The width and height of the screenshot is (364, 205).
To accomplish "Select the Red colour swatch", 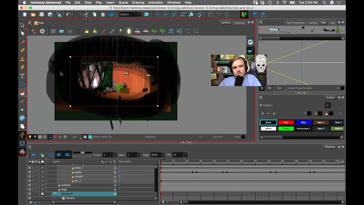I will 286,122.
